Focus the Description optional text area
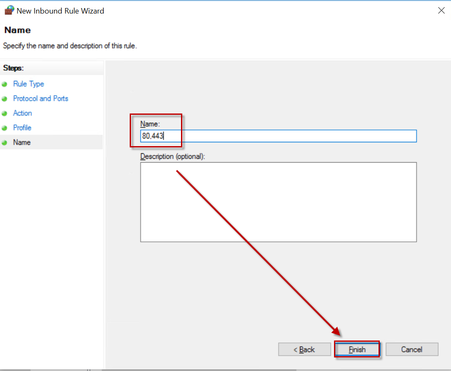This screenshot has height=371, width=451. (x=278, y=202)
